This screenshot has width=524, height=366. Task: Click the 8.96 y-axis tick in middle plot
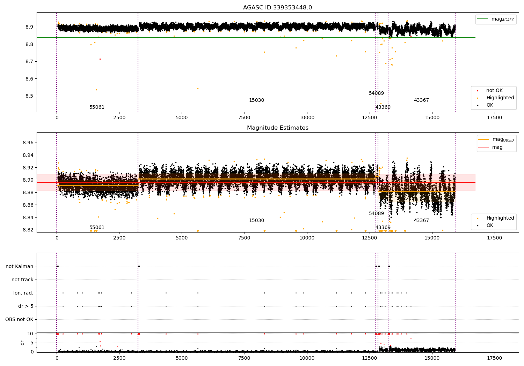(28, 143)
